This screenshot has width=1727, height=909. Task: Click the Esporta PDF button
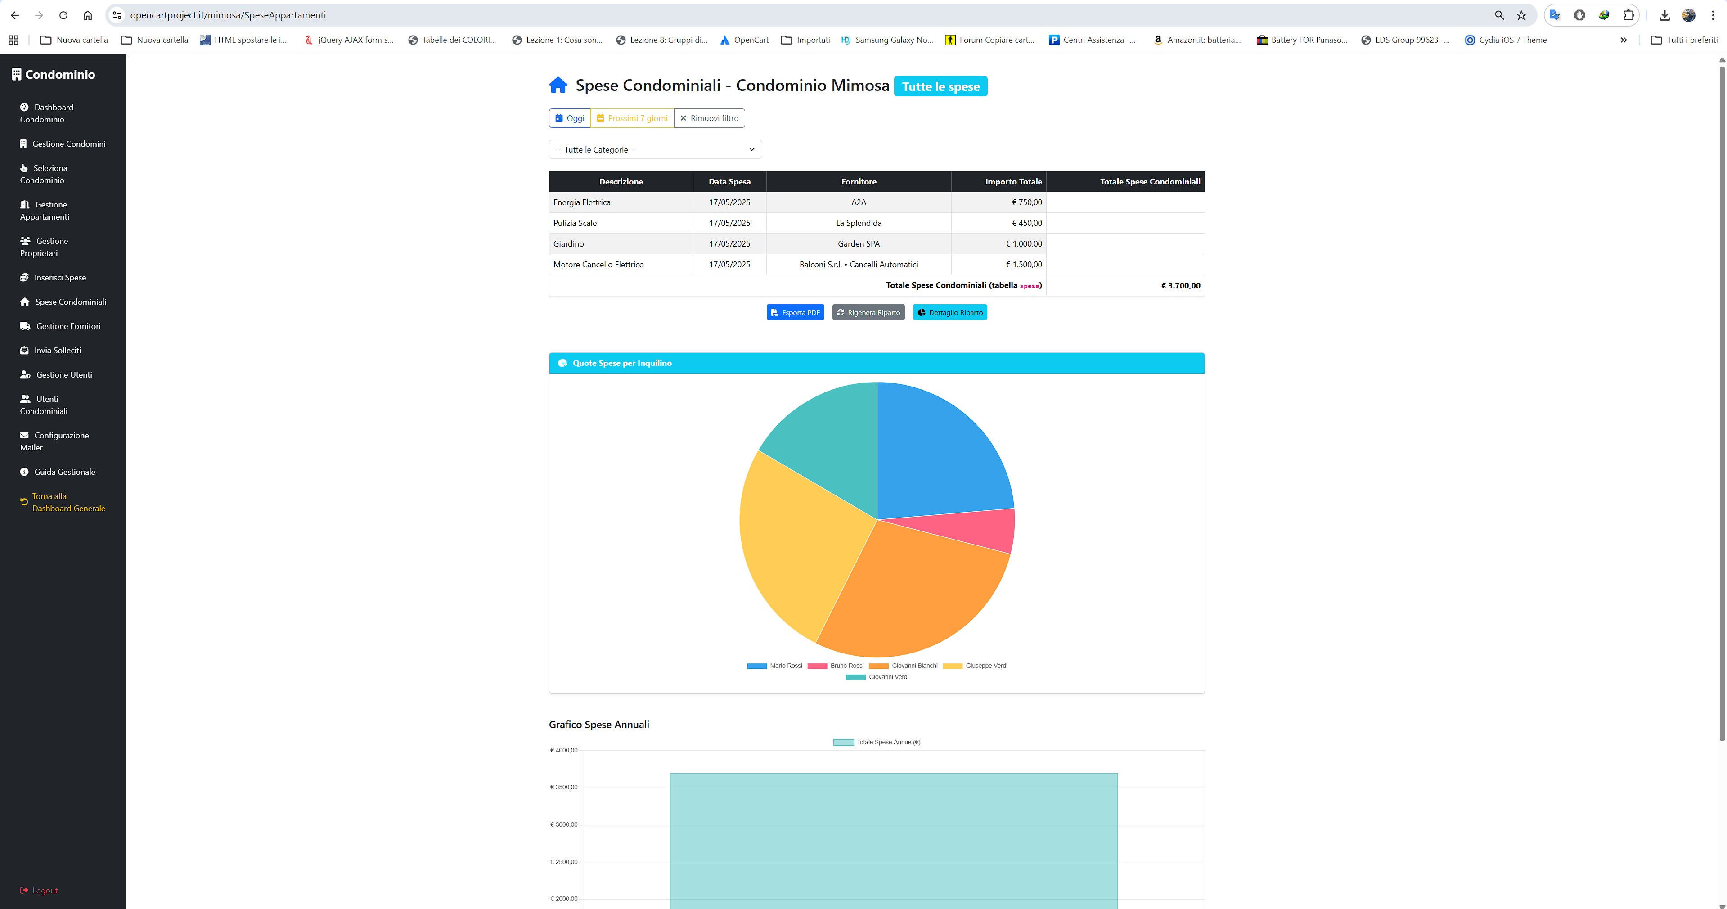coord(795,312)
